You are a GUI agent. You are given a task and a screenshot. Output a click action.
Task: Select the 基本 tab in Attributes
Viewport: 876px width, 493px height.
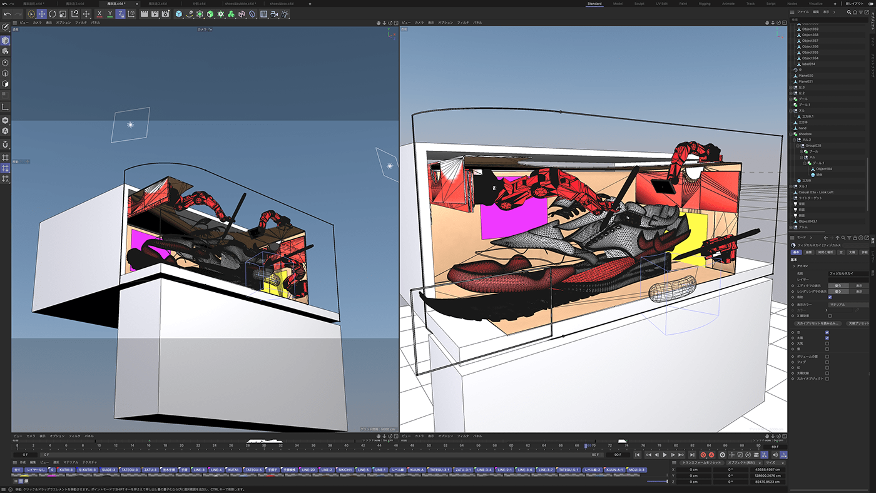(x=796, y=252)
